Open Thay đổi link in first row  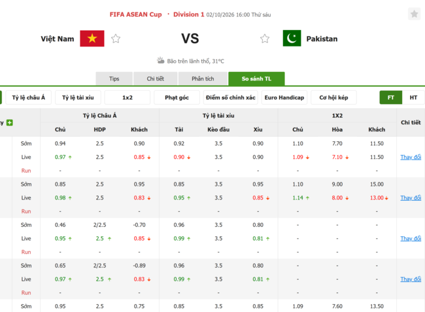tap(411, 157)
